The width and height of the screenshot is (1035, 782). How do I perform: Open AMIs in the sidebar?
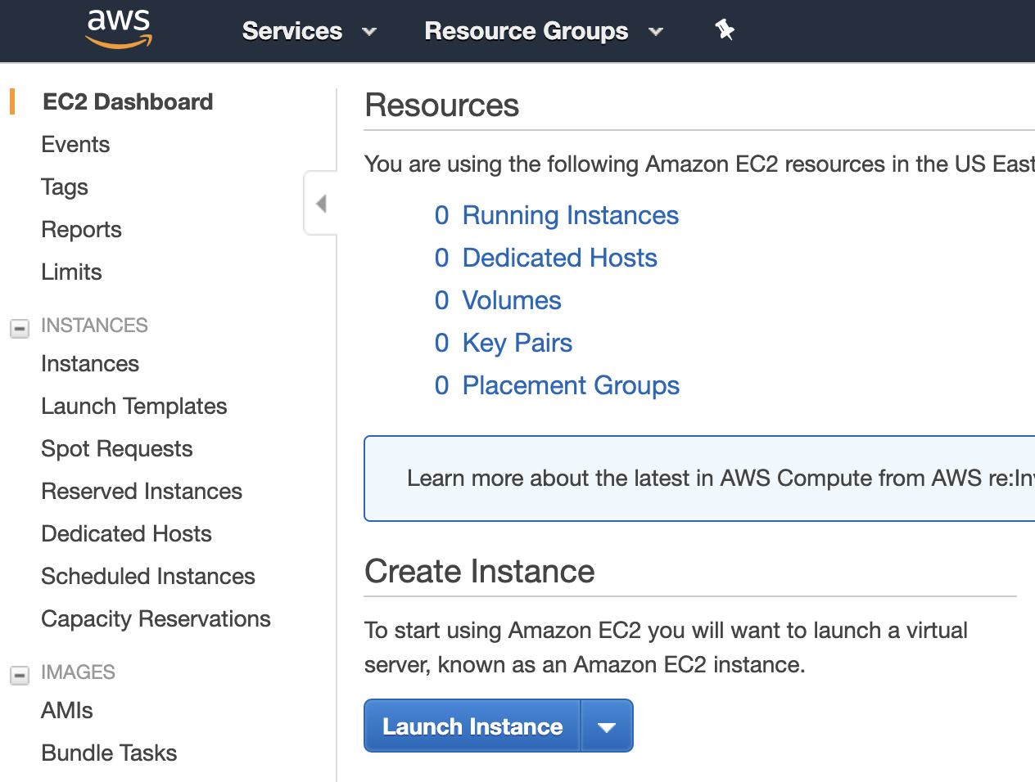67,710
